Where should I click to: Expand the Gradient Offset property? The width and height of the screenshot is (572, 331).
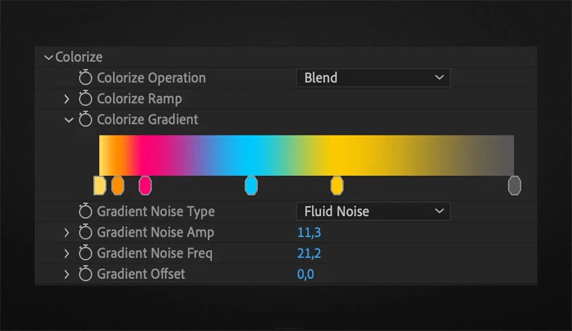tap(66, 274)
